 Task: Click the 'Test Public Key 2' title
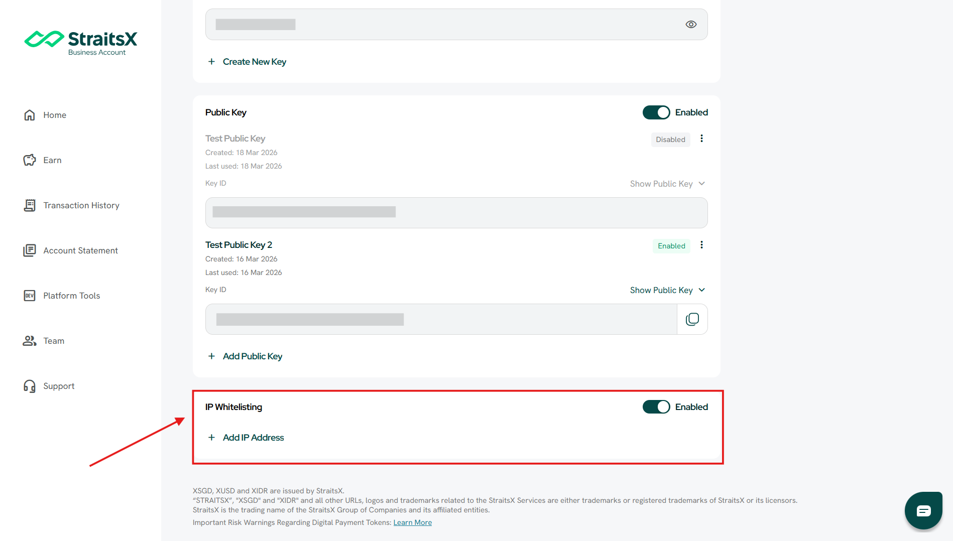[x=239, y=245]
